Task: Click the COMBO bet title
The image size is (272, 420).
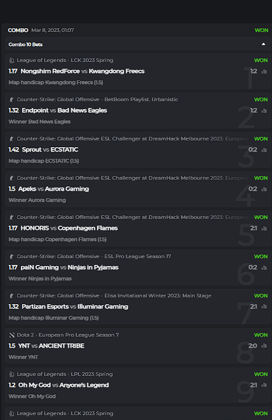Action: [x=18, y=30]
